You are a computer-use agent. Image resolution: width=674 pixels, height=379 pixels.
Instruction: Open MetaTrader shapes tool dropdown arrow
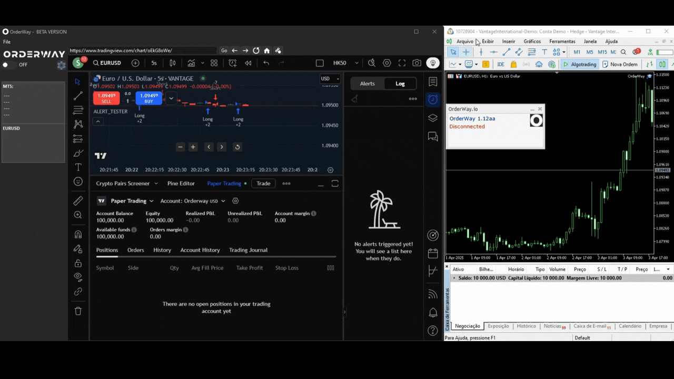pos(564,52)
